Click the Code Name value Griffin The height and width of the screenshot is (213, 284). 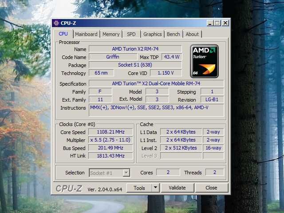pos(113,57)
